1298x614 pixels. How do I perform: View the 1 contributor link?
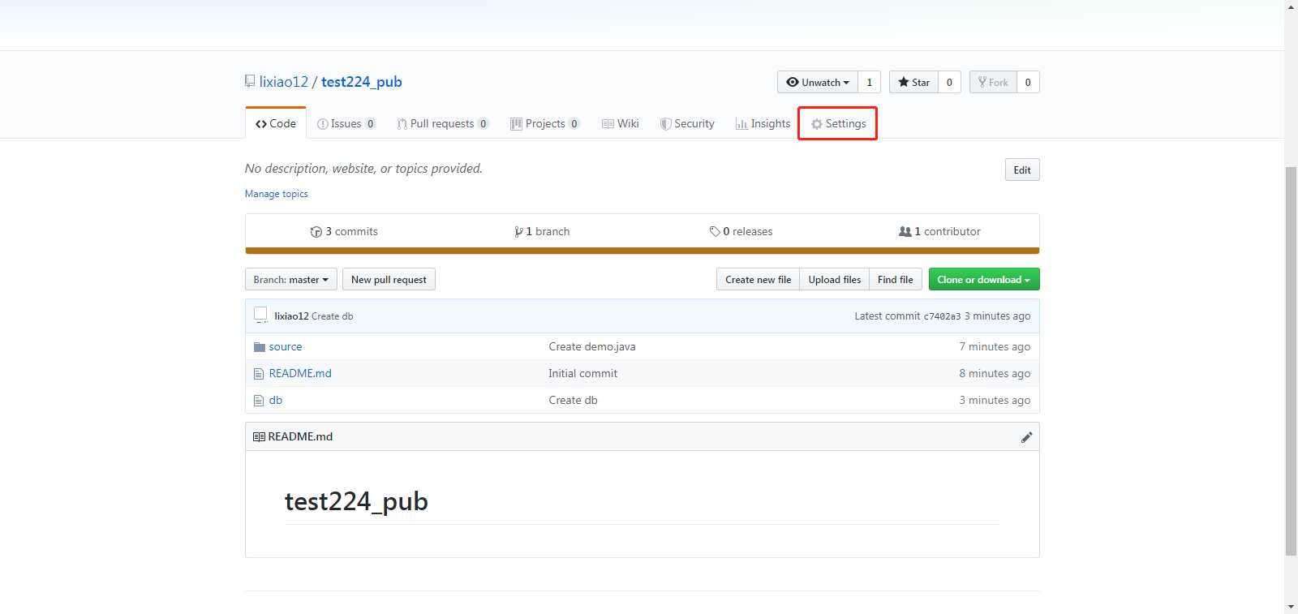(x=939, y=231)
